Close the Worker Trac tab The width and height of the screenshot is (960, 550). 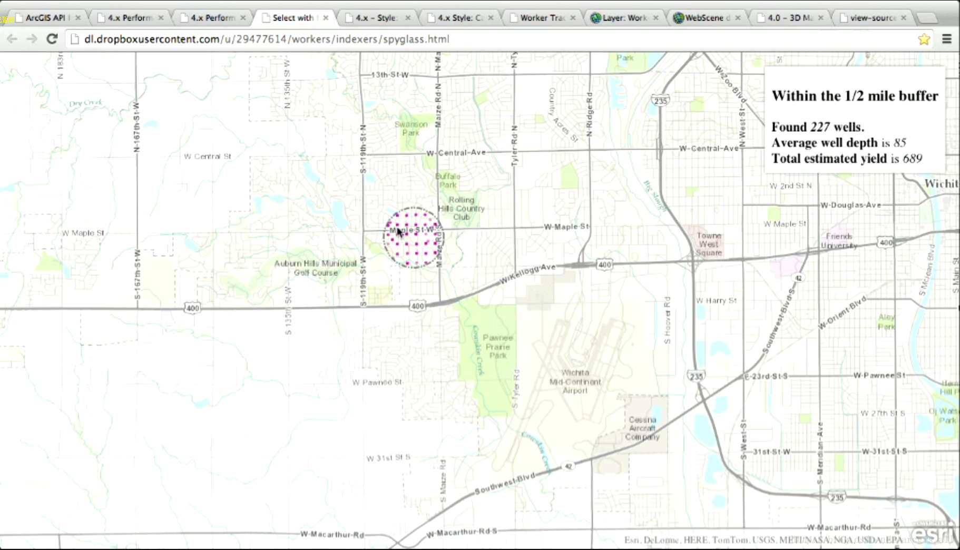[573, 17]
